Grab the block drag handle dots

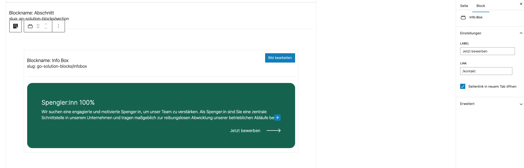38,26
